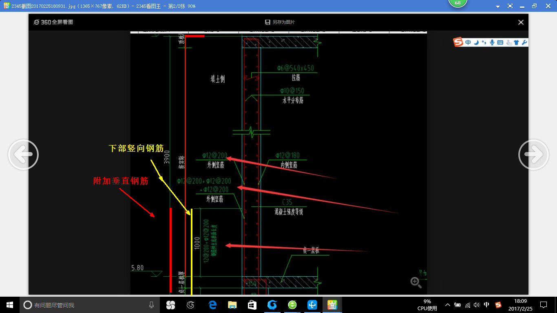Open the blue swirl browser in taskbar

point(272,304)
